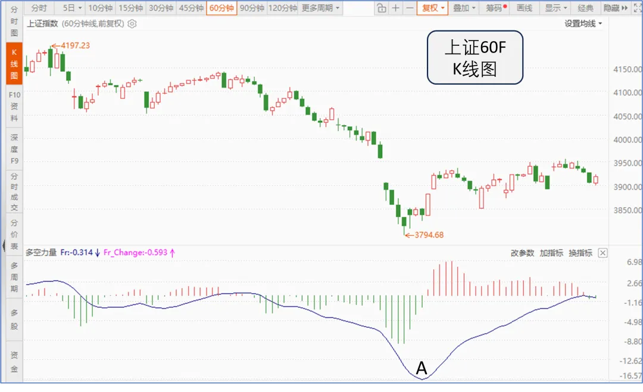
Task: Open the 叠加 dropdown
Action: 464,8
